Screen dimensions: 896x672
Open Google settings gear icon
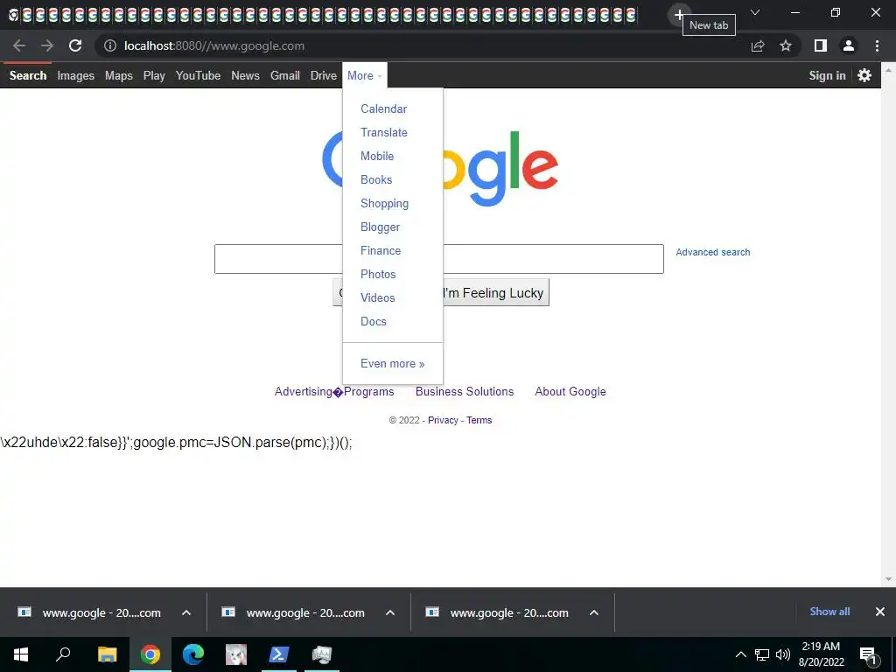pyautogui.click(x=864, y=75)
